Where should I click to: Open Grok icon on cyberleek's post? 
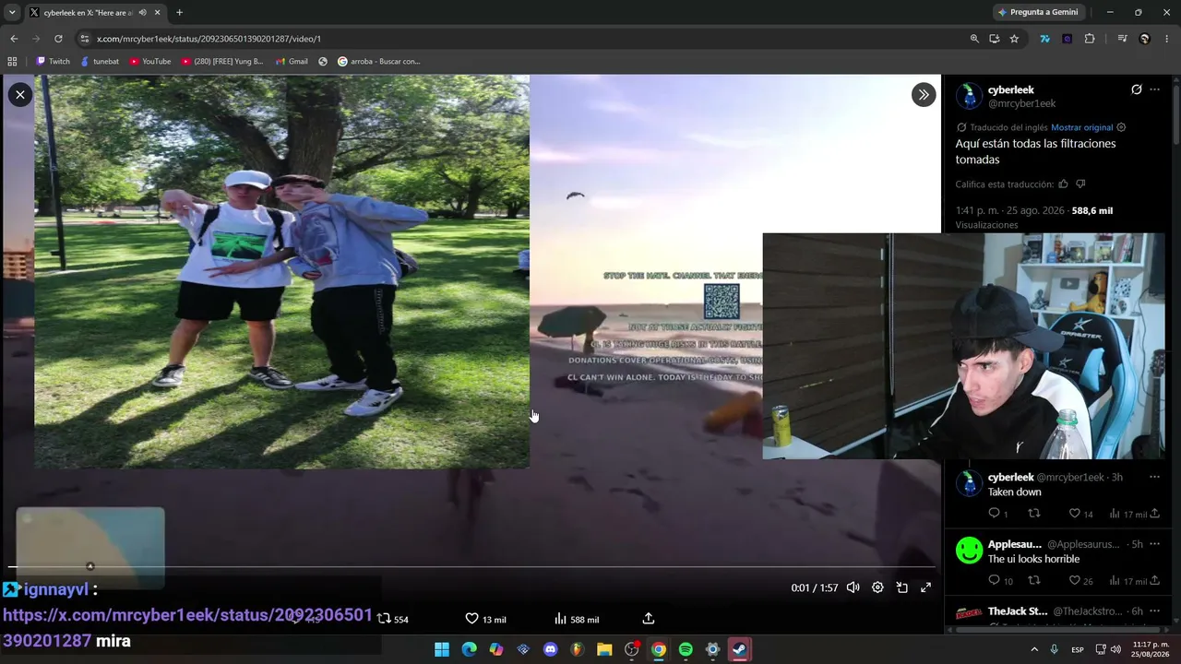[1137, 89]
